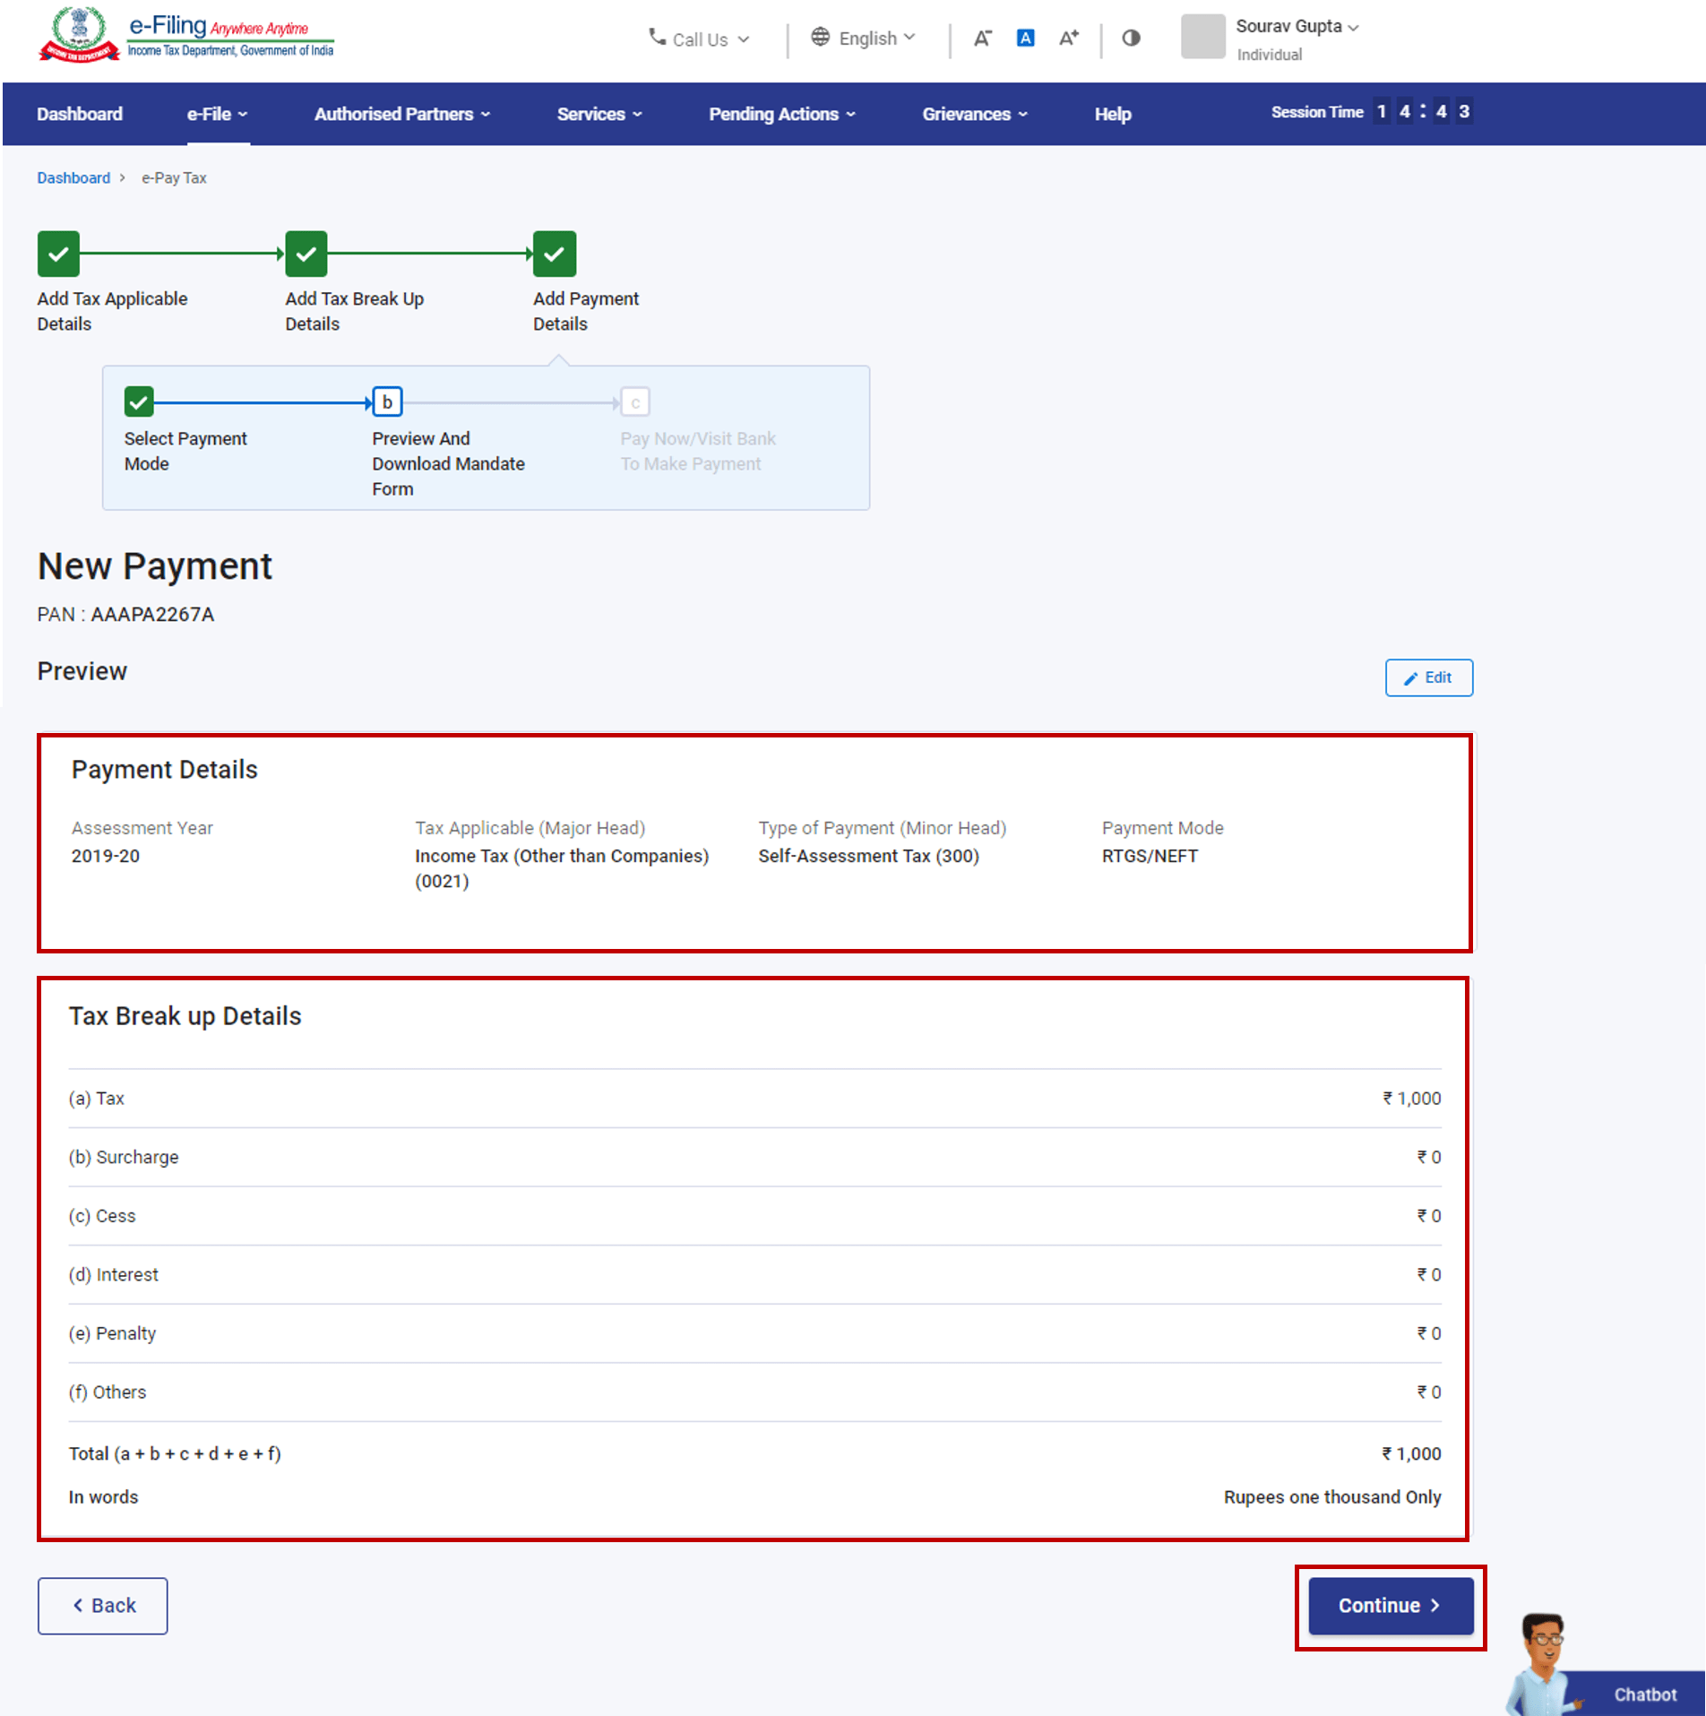Select the globe language icon
This screenshot has height=1716, width=1706.
point(819,38)
